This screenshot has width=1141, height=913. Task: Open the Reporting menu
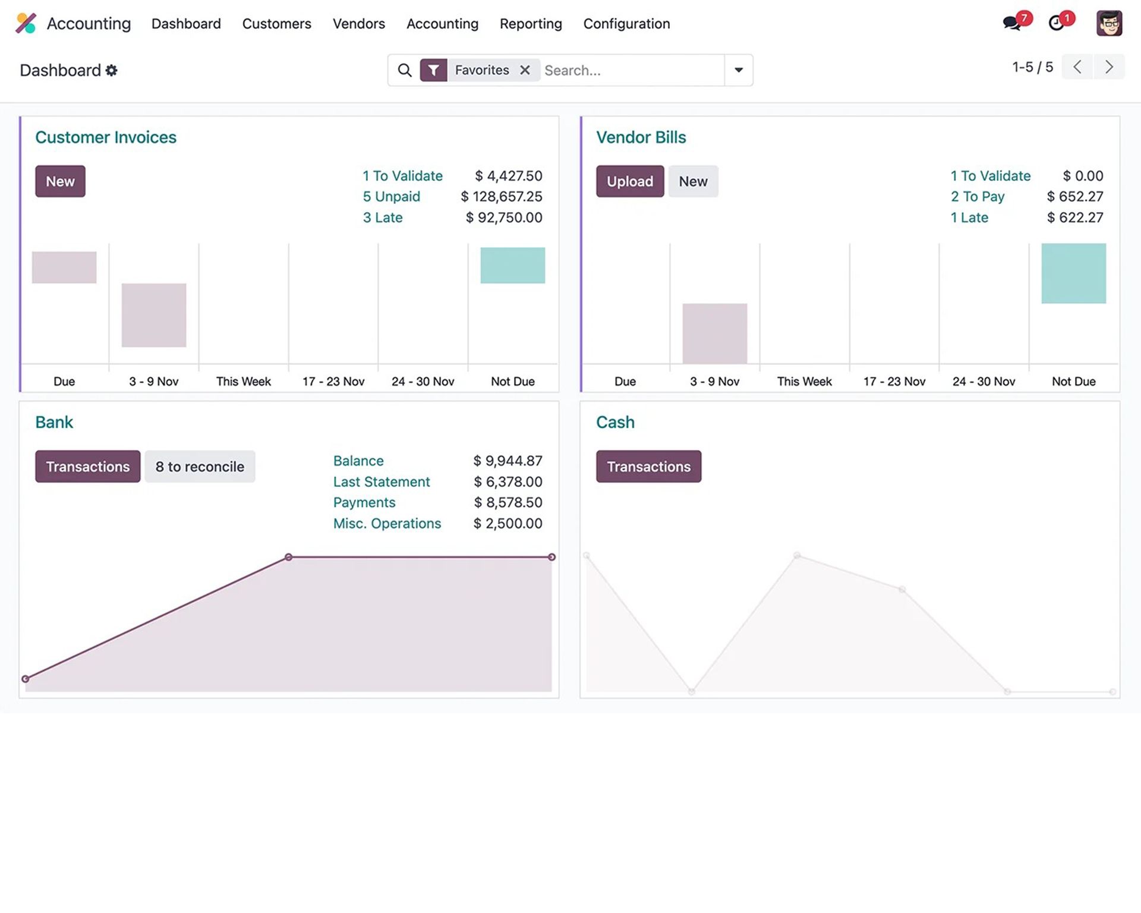[x=531, y=24]
